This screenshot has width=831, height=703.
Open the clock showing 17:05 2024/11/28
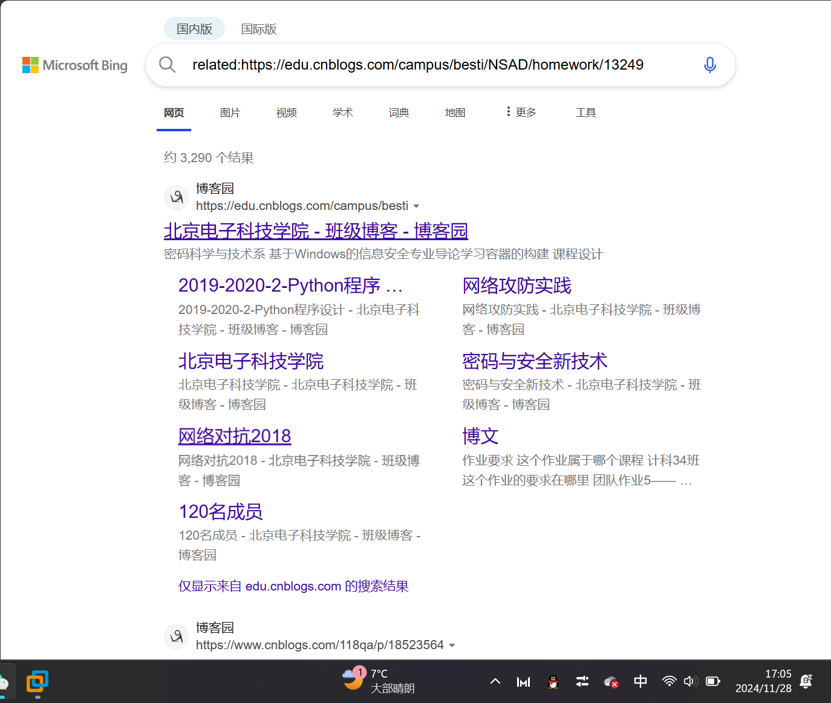(x=763, y=681)
